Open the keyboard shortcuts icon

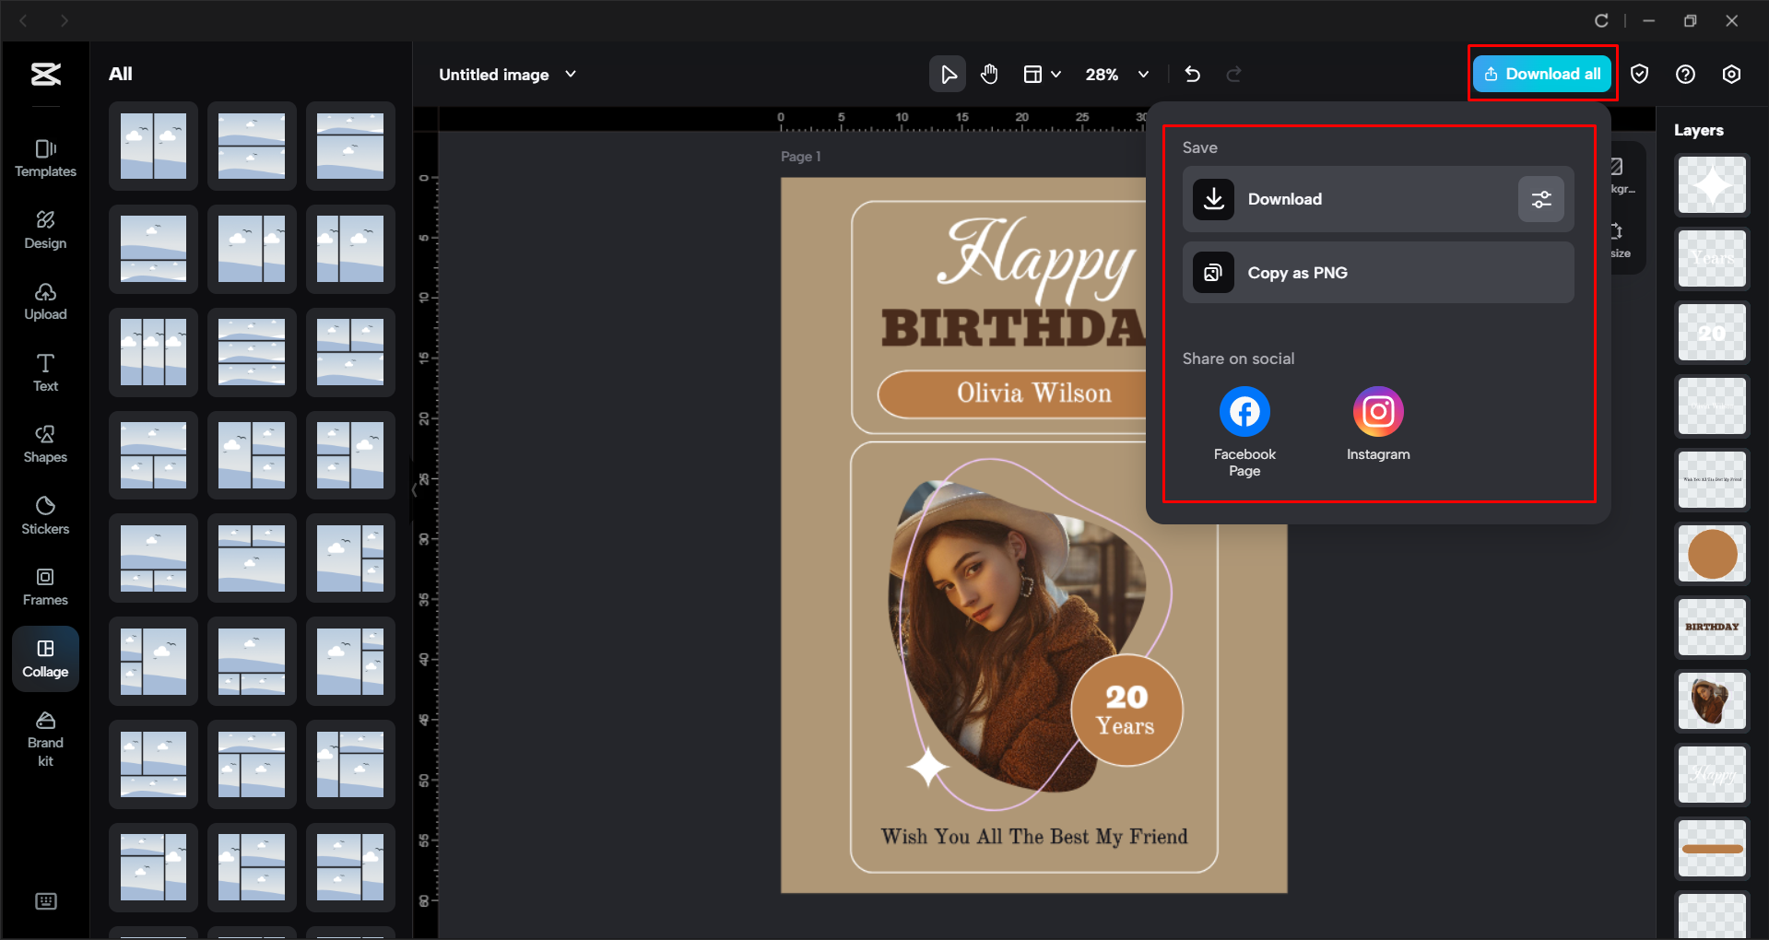click(x=45, y=901)
